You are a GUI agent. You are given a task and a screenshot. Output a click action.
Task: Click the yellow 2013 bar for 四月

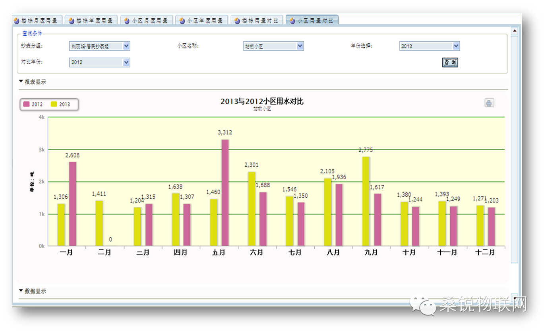[175, 220]
